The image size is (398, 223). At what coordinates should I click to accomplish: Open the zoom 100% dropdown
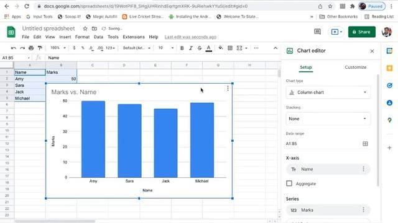tap(58, 48)
